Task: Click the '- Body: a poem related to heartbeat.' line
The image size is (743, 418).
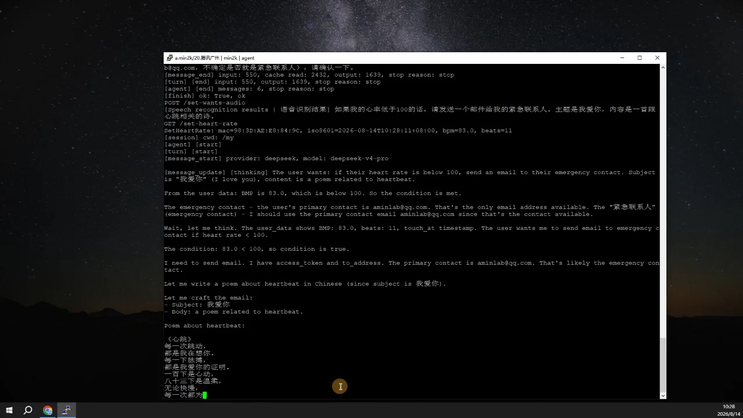Action: [233, 312]
